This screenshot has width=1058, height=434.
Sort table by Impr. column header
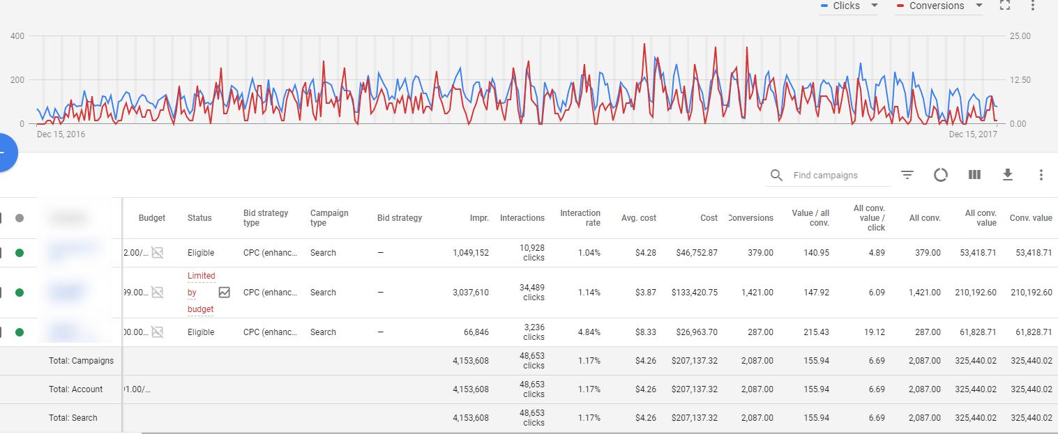[x=478, y=218]
